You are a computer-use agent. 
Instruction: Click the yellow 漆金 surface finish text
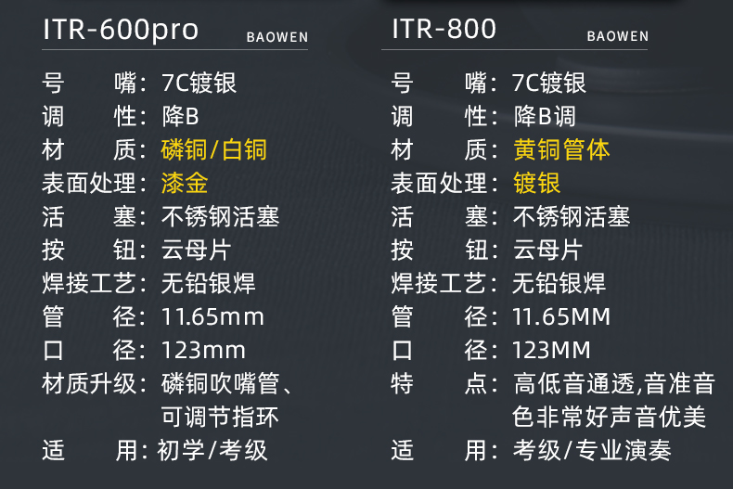[185, 183]
